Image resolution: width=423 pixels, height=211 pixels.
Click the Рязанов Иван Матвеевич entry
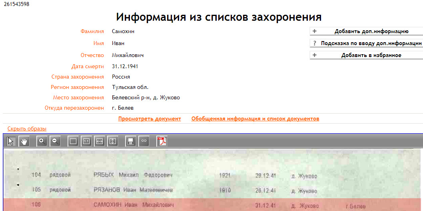coord(133,190)
